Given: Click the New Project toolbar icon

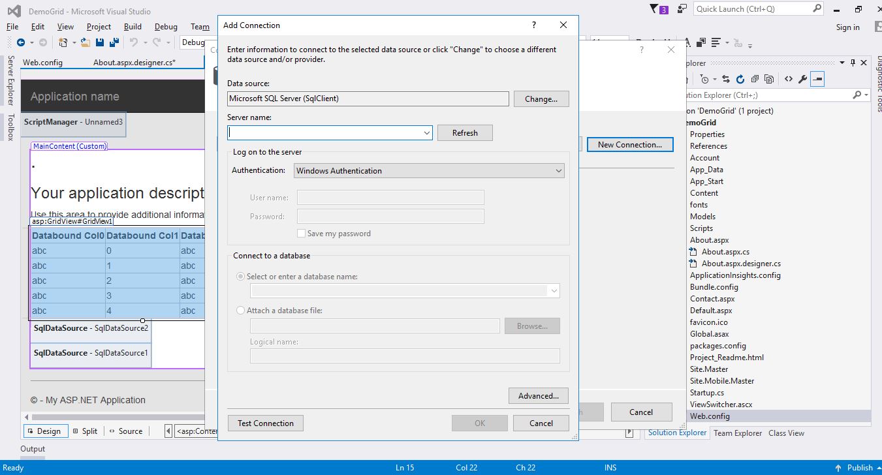Looking at the screenshot, I should [63, 42].
